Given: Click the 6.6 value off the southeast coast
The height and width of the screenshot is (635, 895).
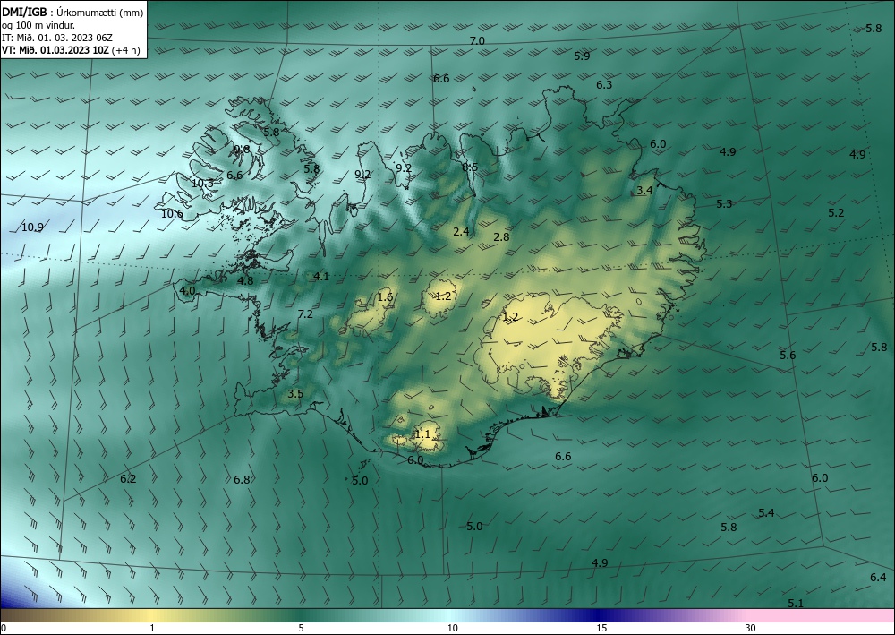Looking at the screenshot, I should (x=563, y=456).
